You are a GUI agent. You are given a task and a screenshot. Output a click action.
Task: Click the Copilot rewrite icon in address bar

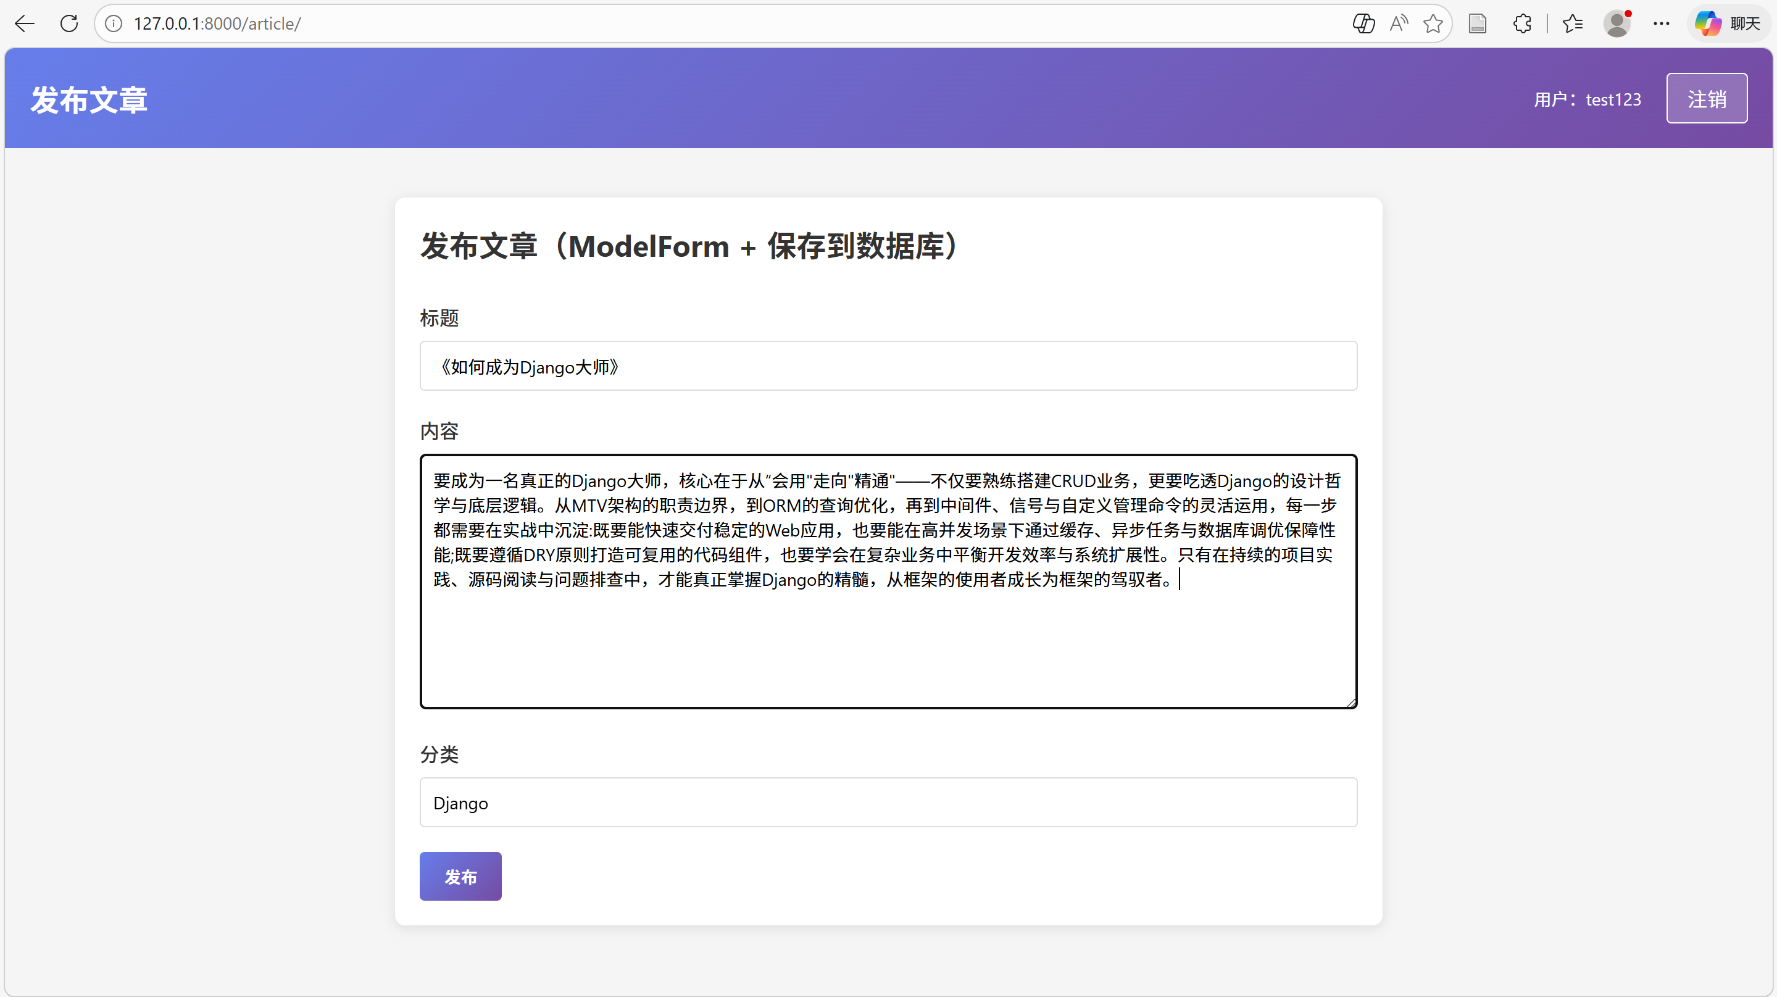[x=1363, y=23]
